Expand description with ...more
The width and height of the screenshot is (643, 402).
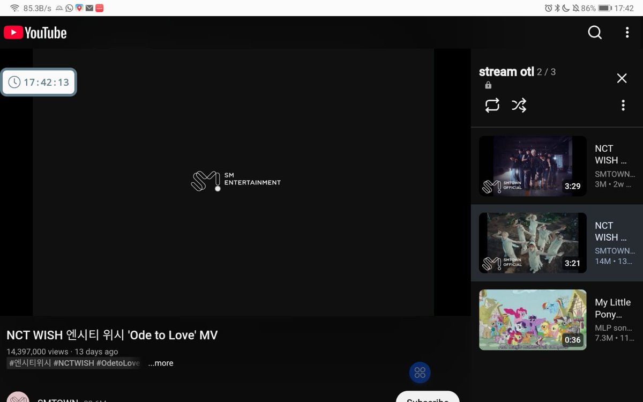click(161, 363)
